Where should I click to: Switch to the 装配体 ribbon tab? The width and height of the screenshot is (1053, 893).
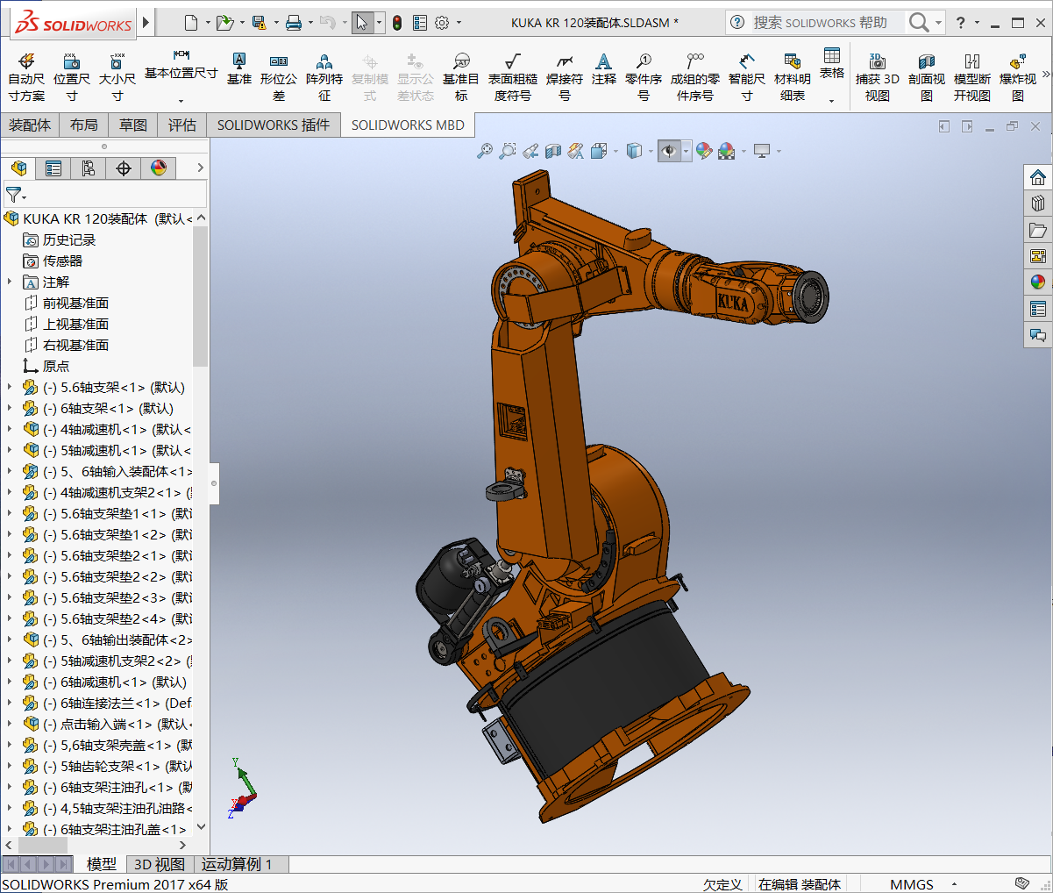pyautogui.click(x=30, y=125)
